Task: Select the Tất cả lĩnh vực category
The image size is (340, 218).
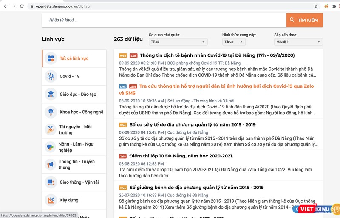Action: coord(74,58)
